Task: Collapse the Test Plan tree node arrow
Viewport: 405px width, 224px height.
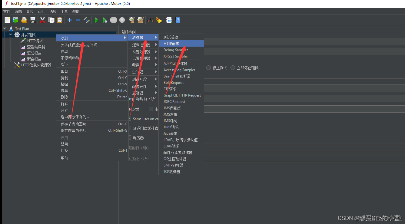Action: [4, 28]
